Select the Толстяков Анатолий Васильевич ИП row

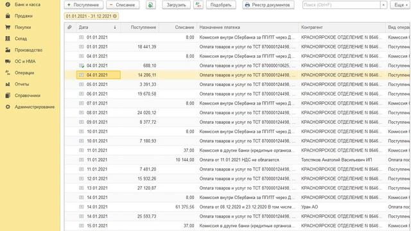[237, 160]
